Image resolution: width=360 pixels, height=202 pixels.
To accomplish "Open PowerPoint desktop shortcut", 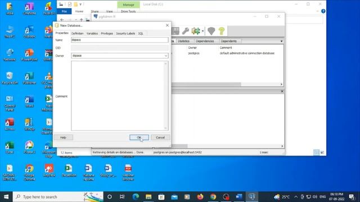I will [x=29, y=55].
